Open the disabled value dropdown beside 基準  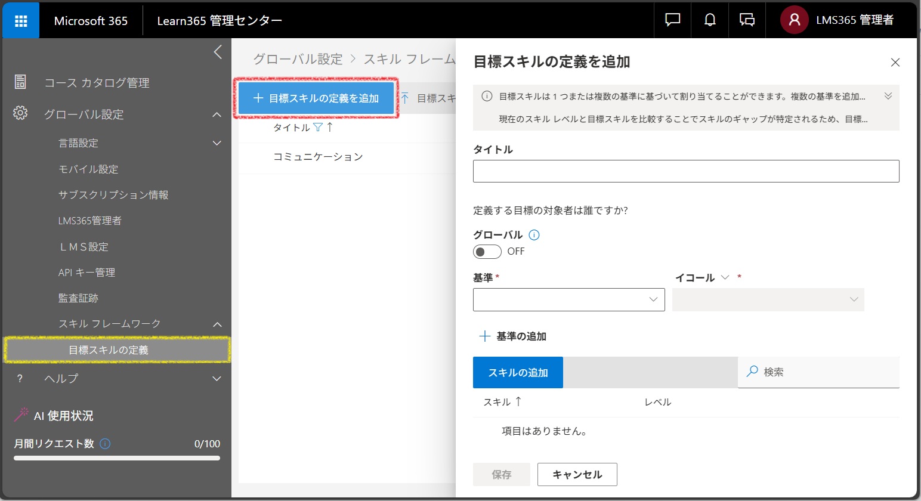click(x=768, y=299)
